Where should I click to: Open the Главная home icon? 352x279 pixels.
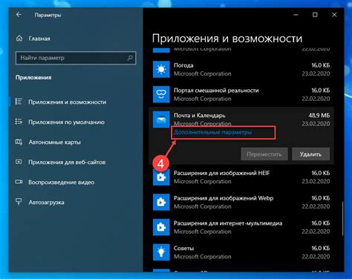coord(19,39)
